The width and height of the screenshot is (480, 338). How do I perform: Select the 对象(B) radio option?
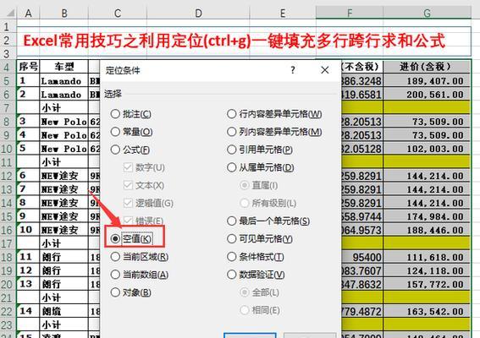click(x=130, y=292)
